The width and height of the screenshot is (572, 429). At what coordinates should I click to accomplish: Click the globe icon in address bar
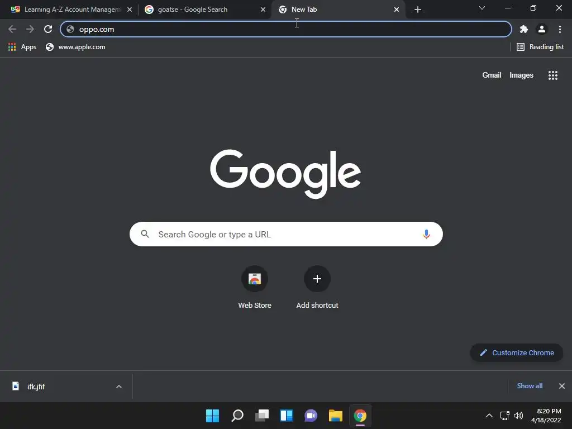(70, 29)
